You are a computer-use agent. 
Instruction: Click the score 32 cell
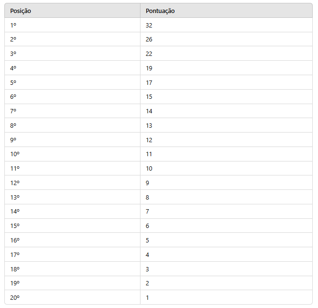click(x=149, y=25)
